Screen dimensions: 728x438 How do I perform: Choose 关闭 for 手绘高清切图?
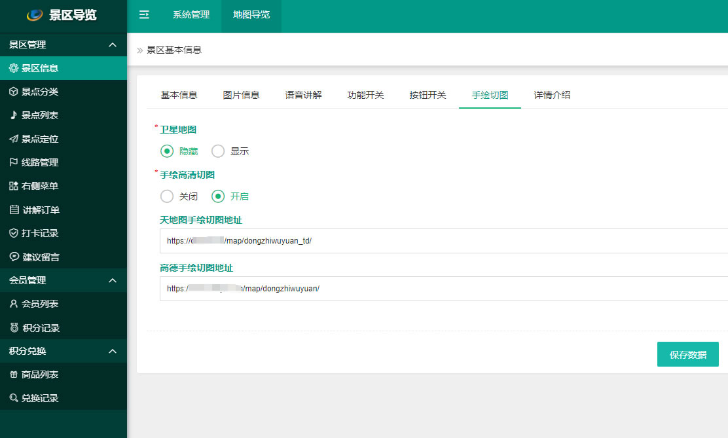[x=167, y=196]
